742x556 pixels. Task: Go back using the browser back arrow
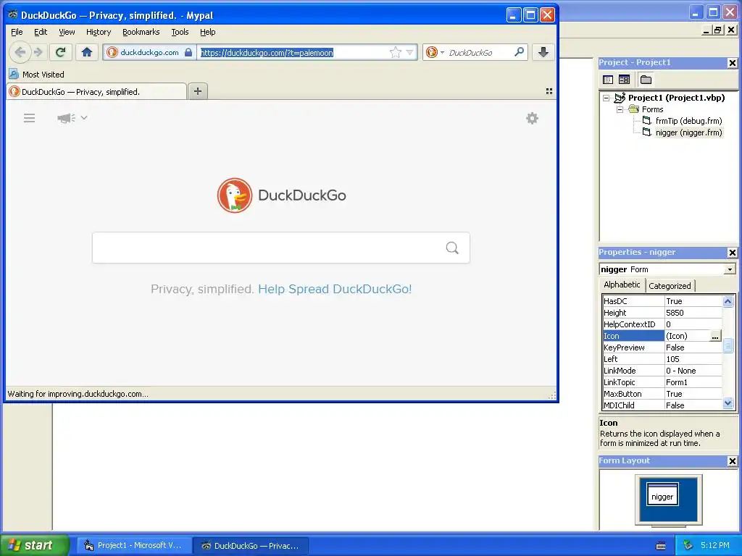point(20,52)
